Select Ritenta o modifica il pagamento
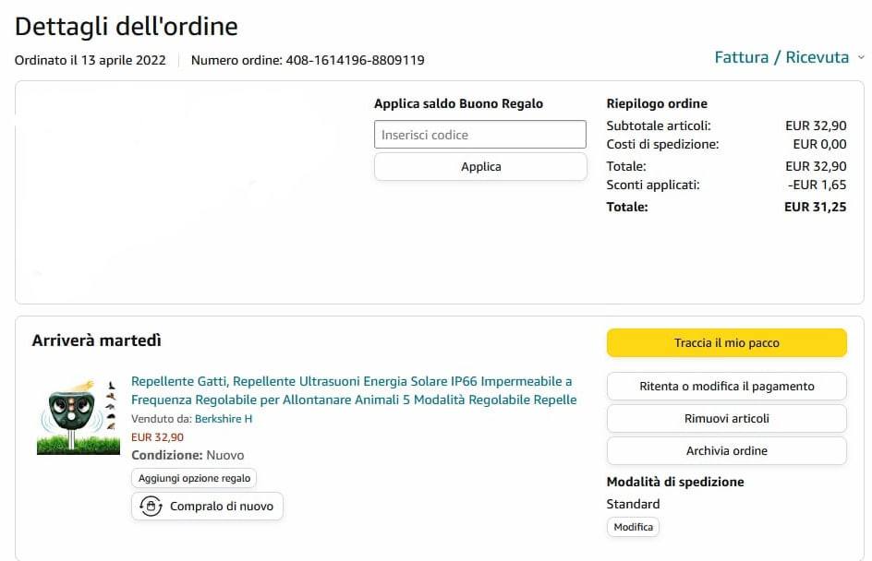The height and width of the screenshot is (561, 872). [726, 387]
